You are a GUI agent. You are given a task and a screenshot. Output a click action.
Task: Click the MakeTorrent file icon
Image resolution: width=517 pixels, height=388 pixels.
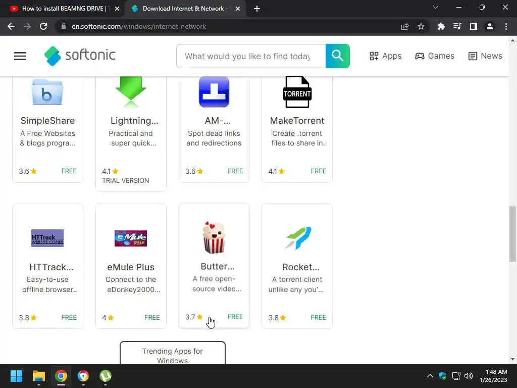[297, 92]
